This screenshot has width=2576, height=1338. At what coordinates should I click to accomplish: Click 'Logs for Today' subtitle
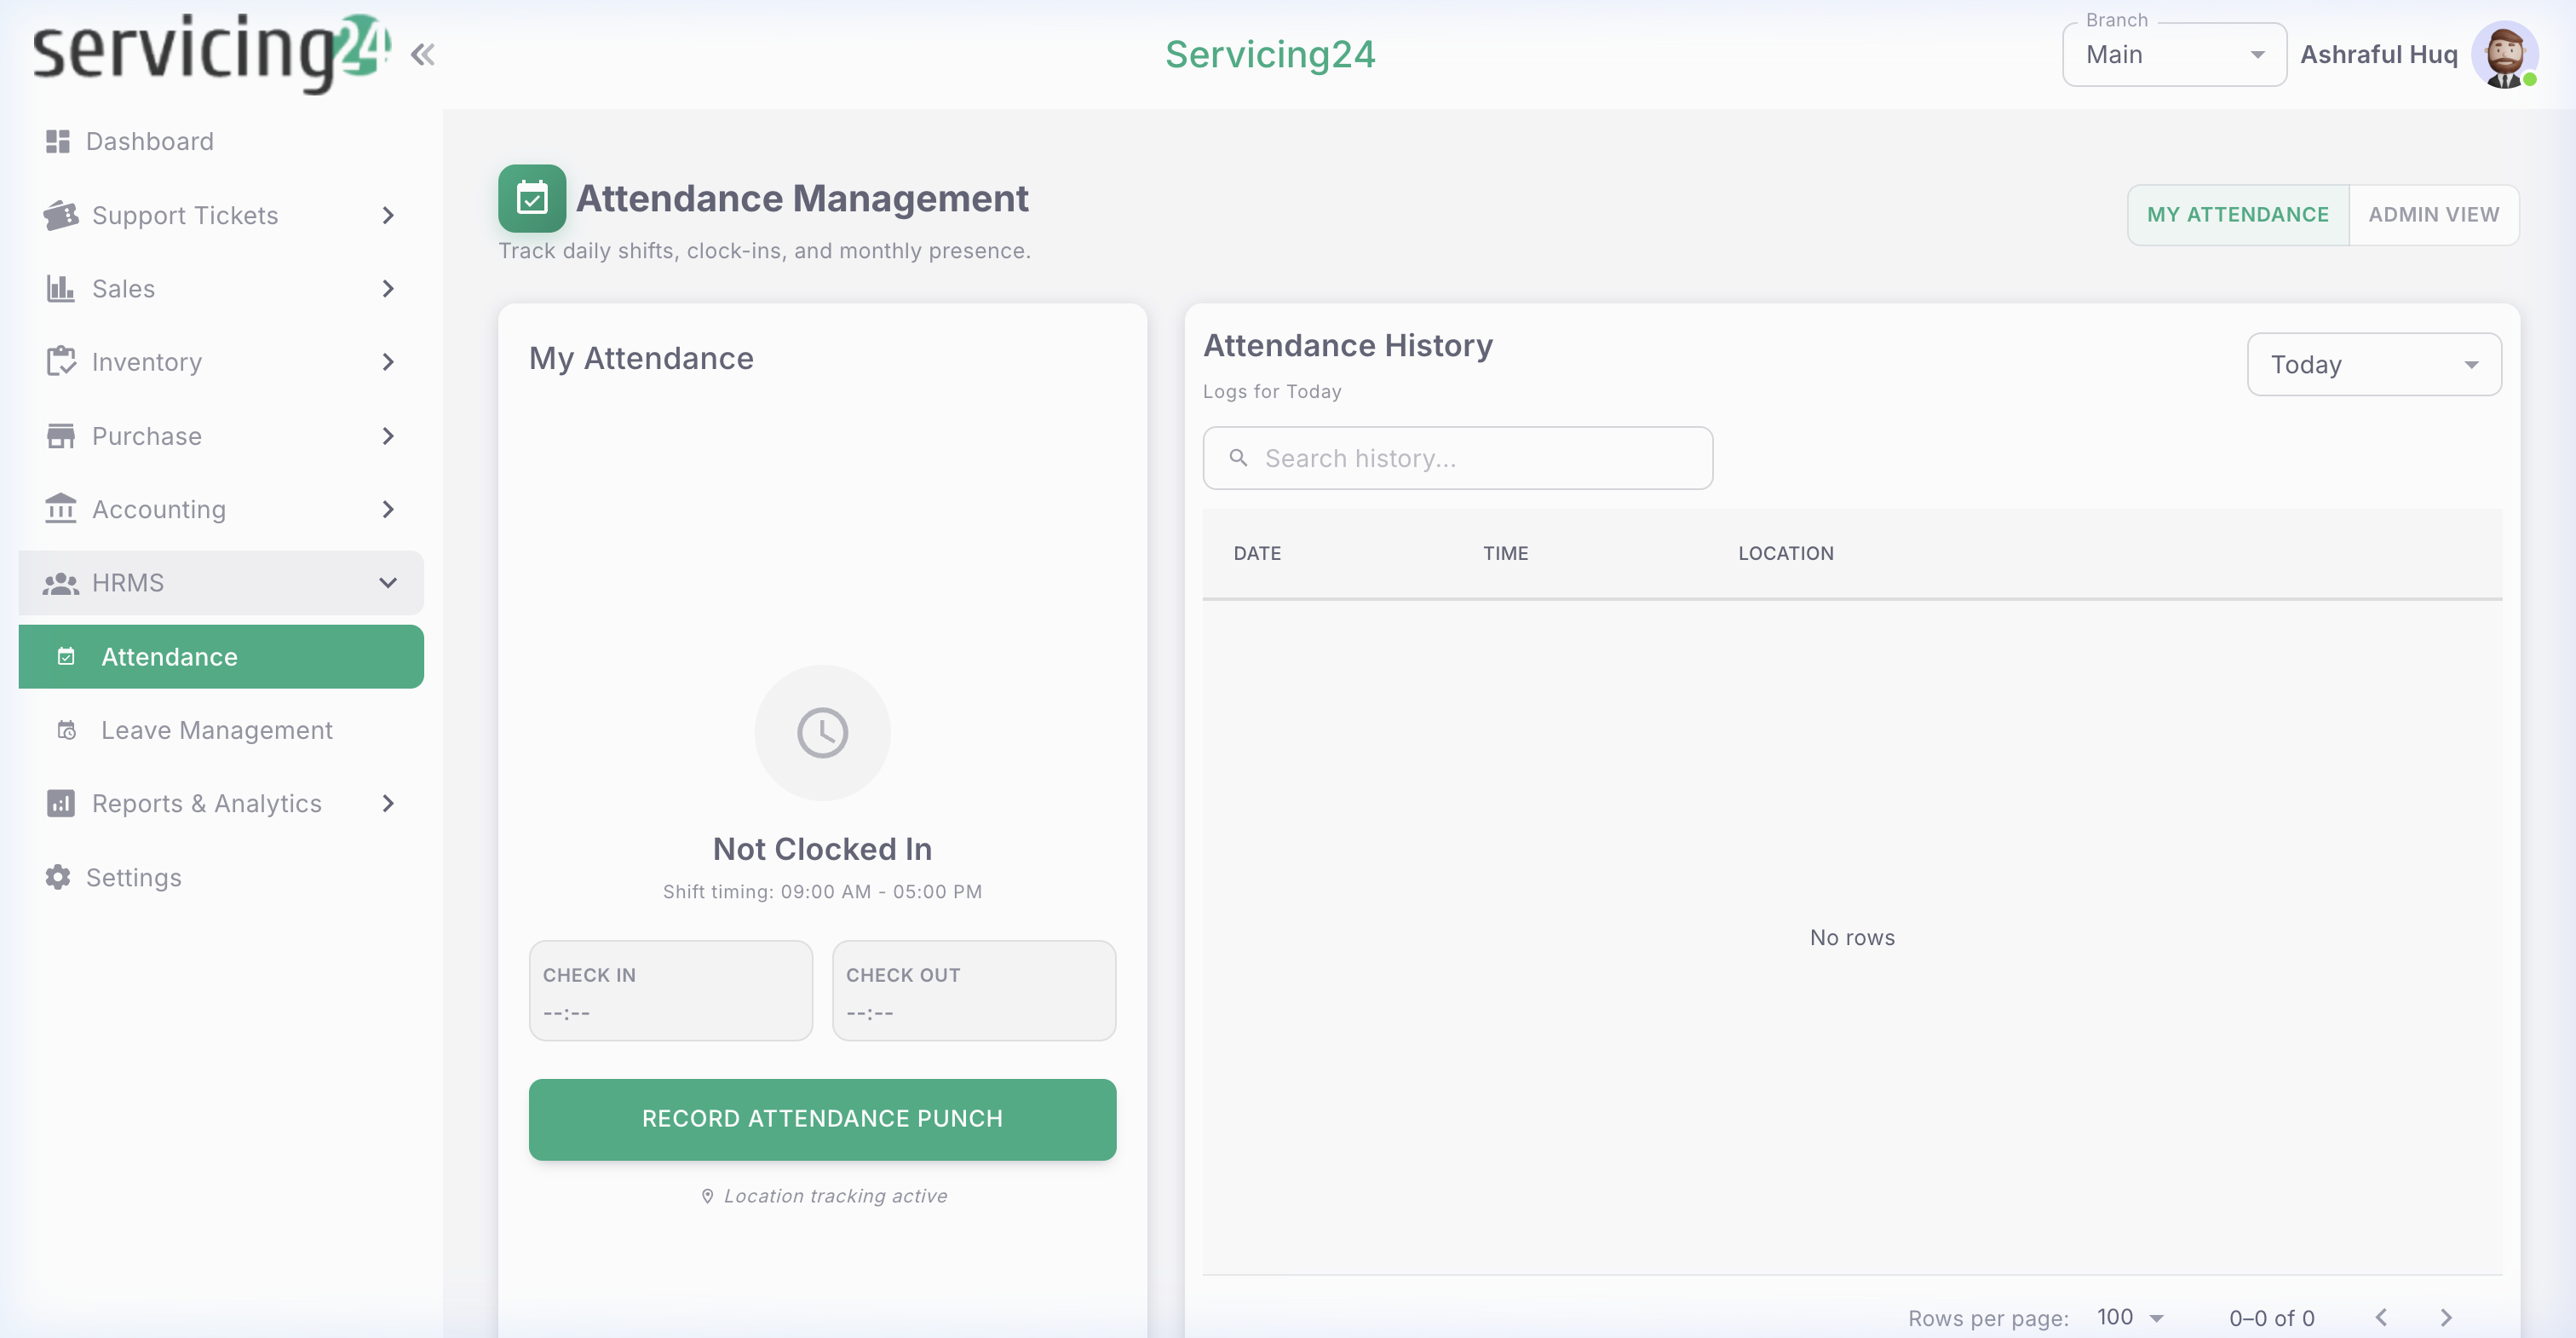click(1272, 391)
